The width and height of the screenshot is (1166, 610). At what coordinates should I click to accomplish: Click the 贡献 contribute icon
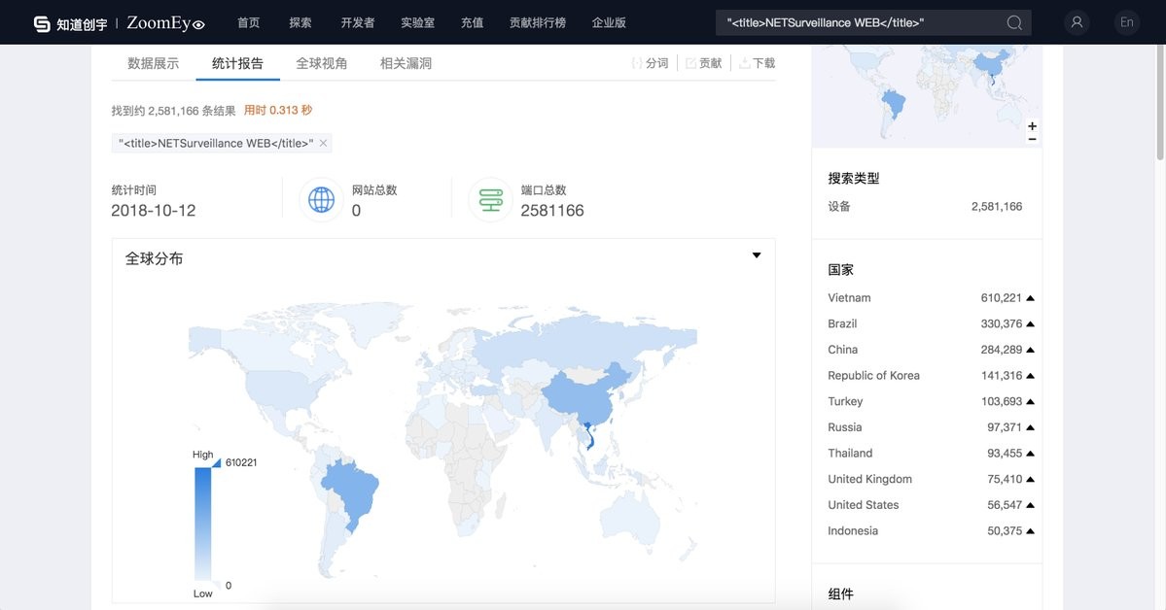coord(691,63)
